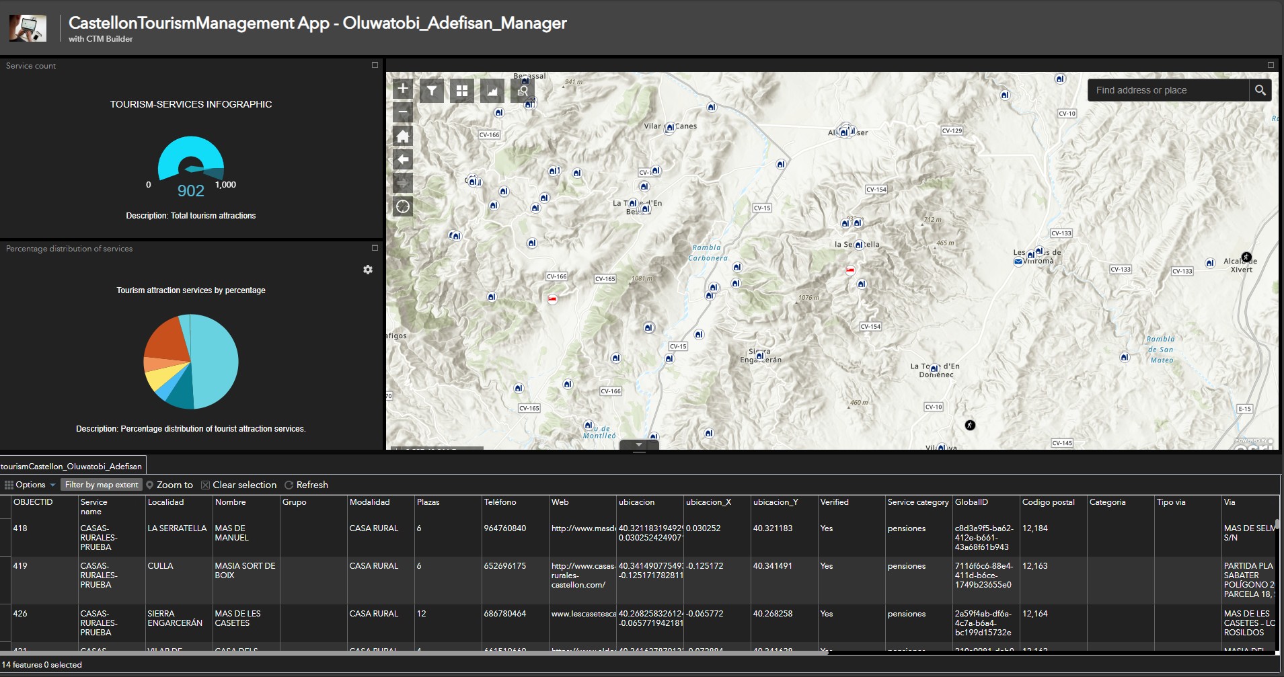
Task: Collapse the attribute table arrow
Action: coord(639,445)
